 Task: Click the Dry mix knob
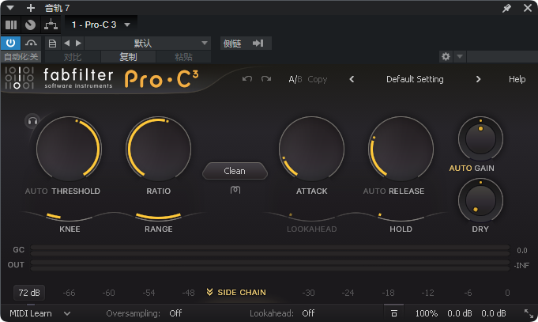click(x=480, y=200)
